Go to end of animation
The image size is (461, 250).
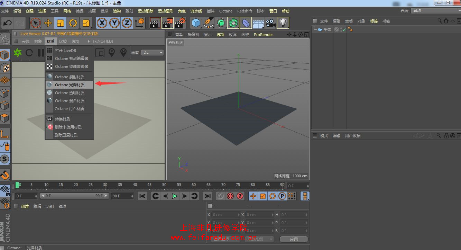[x=208, y=196]
